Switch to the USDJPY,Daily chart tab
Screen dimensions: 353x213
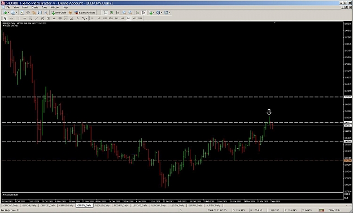(177, 205)
